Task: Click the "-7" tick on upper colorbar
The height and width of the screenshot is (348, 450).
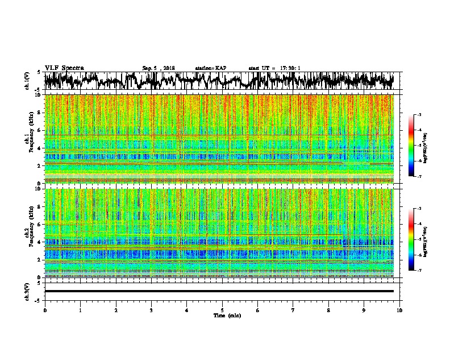Action: pos(419,176)
